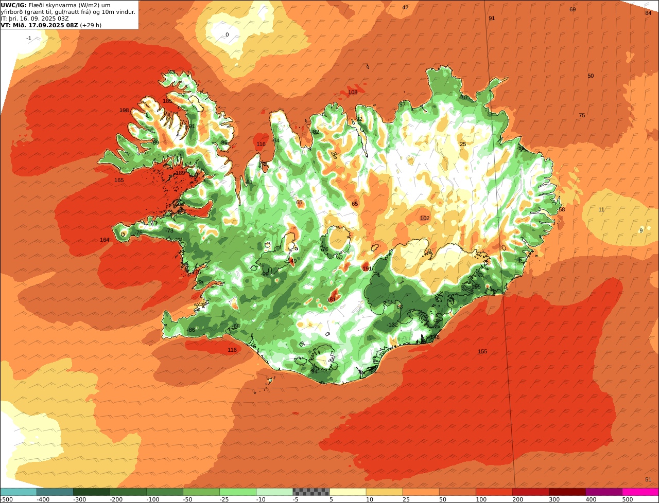
Task: Click the '500' legend label
Action: 627,499
